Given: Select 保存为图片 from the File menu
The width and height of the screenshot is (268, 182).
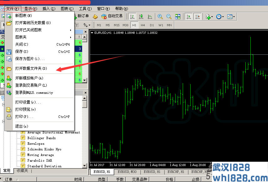Looking at the screenshot, I should (30, 59).
